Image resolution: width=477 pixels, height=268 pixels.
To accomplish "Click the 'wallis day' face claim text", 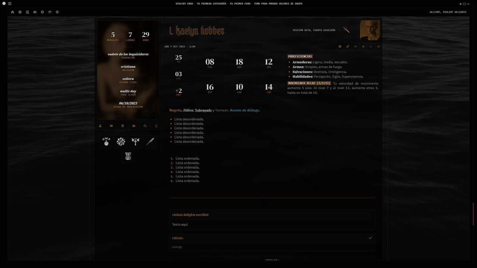I will click(x=128, y=91).
